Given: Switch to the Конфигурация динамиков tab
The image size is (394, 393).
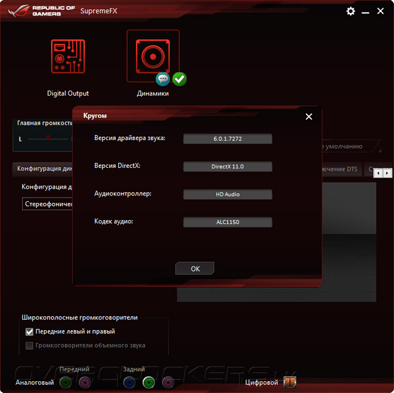Looking at the screenshot, I should [x=42, y=168].
